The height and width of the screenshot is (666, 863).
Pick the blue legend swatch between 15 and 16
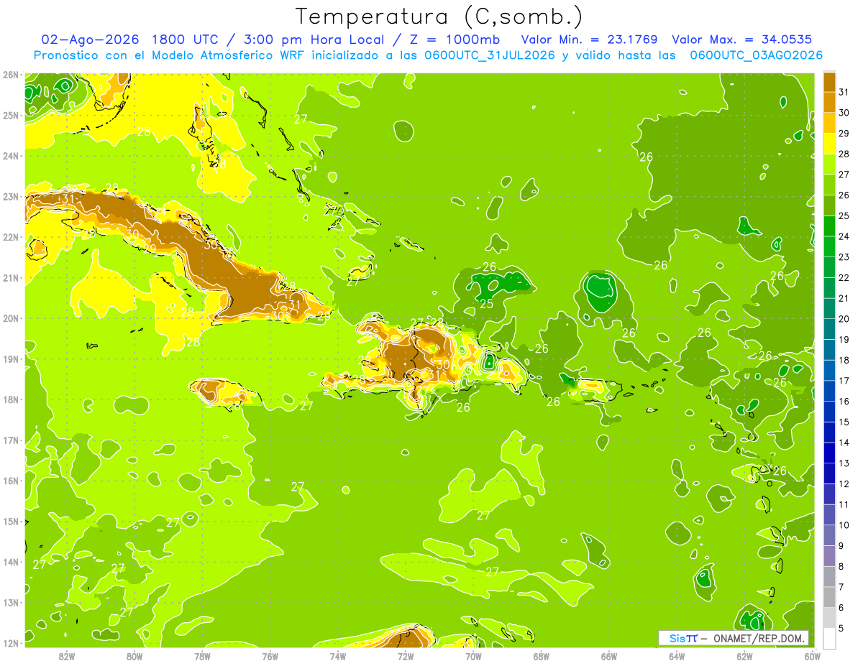pyautogui.click(x=829, y=412)
